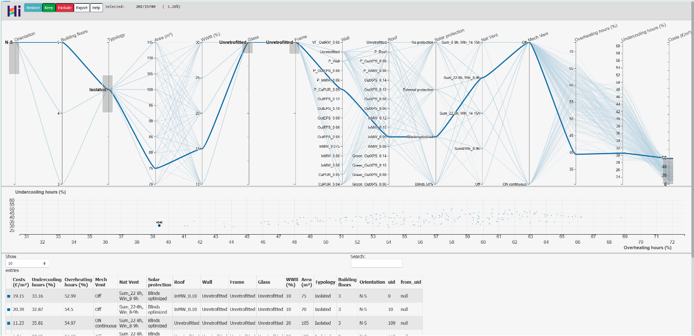This screenshot has width=694, height=336.
Task: Click the 'ON continuous' tick on Mech Vent axis
Action: [515, 184]
